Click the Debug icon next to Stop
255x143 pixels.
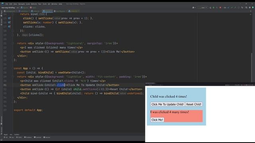click(x=217, y=8)
